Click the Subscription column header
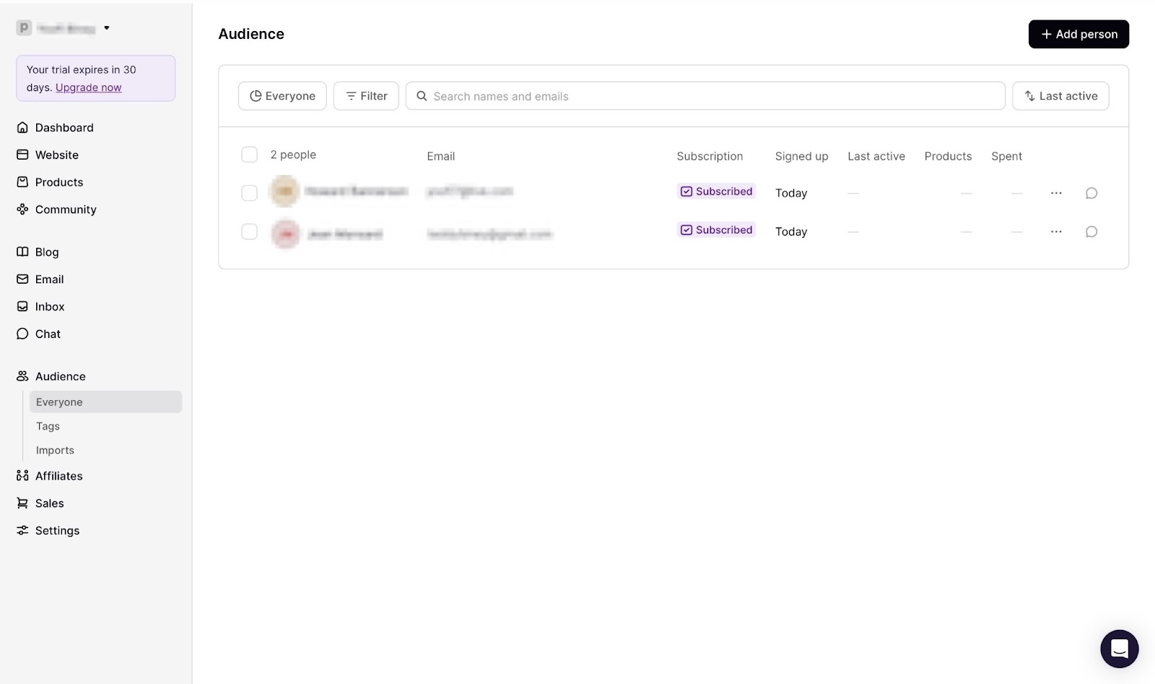 coord(710,156)
